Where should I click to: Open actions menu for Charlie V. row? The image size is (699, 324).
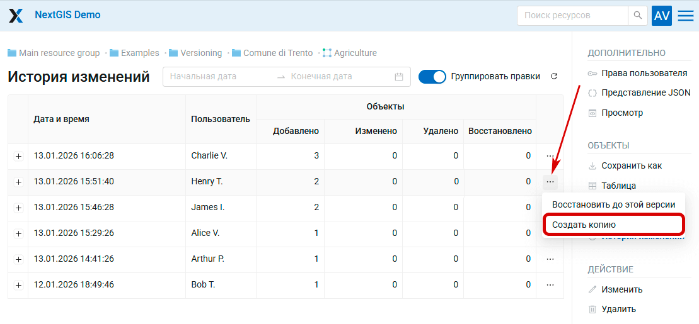550,155
